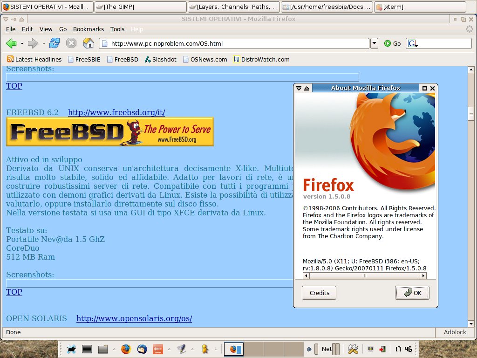477x358 pixels.
Task: Open the Tools menu
Action: tap(117, 29)
